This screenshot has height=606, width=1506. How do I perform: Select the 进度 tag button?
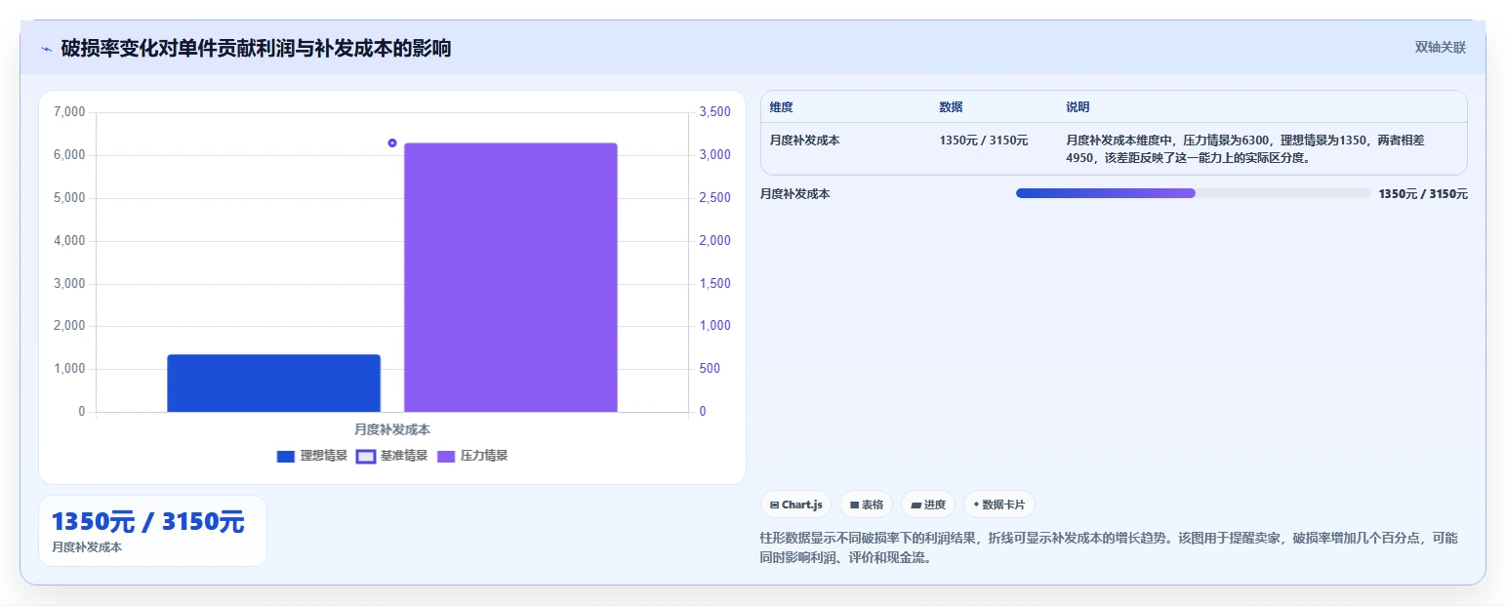coord(928,505)
